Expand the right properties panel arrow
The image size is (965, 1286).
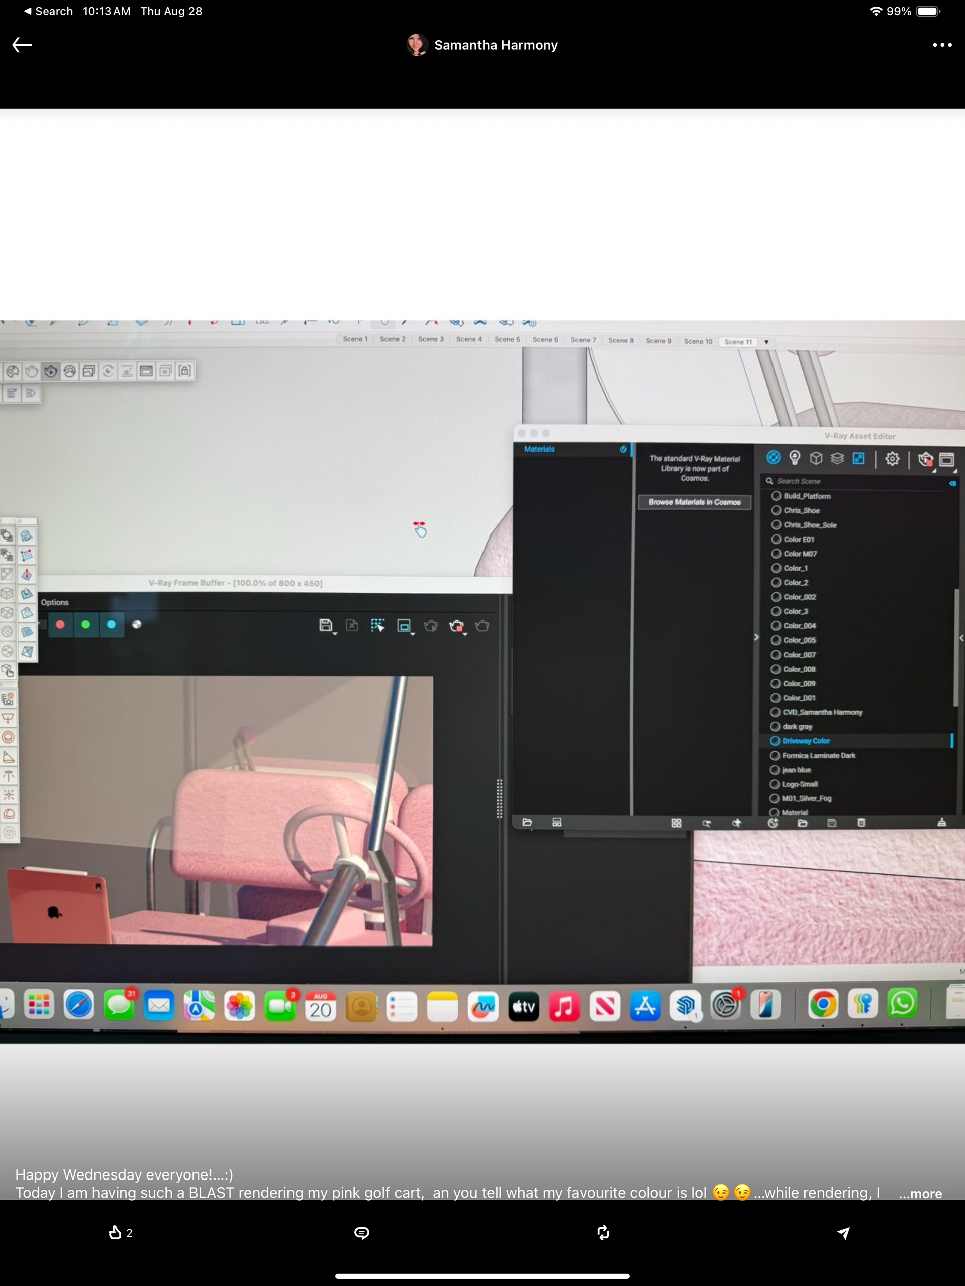coord(961,638)
